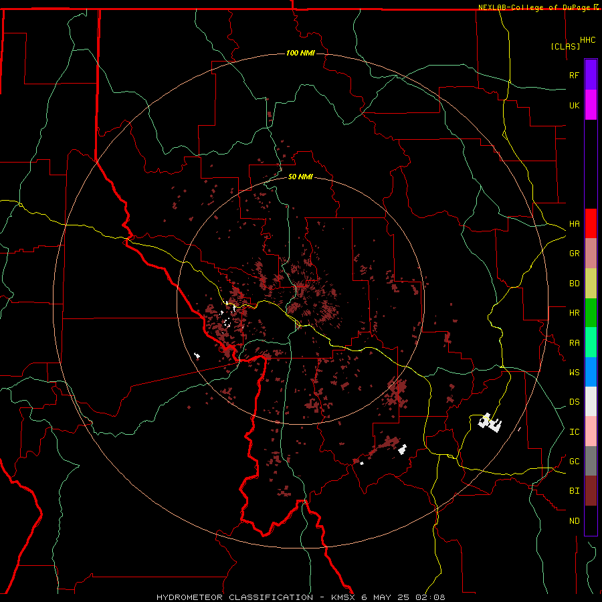Click the IC legend label
Screen dimensions: 602x602
tap(574, 432)
